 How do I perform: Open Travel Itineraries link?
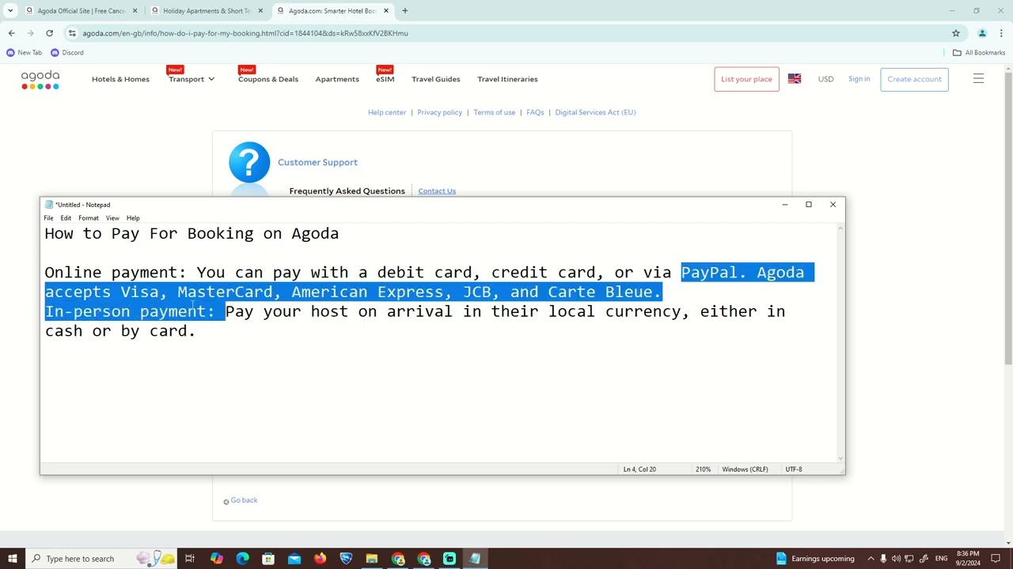507,79
